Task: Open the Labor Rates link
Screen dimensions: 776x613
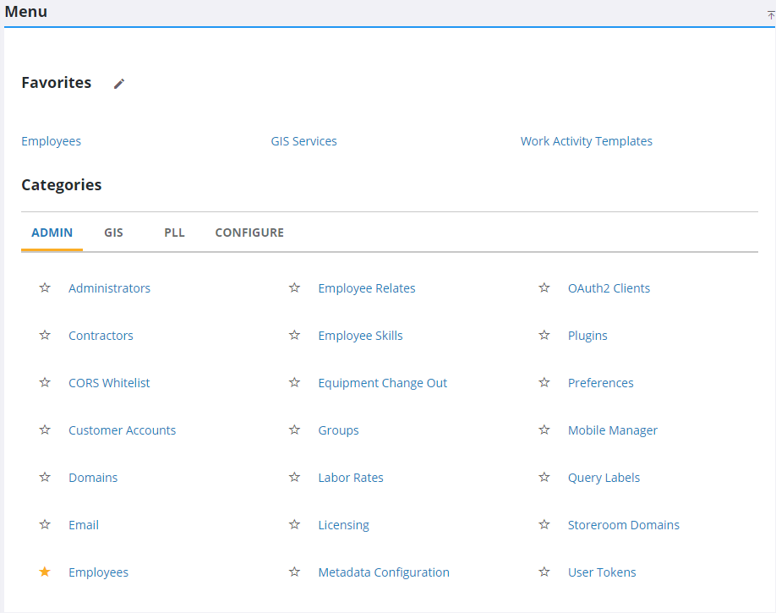Action: (351, 478)
